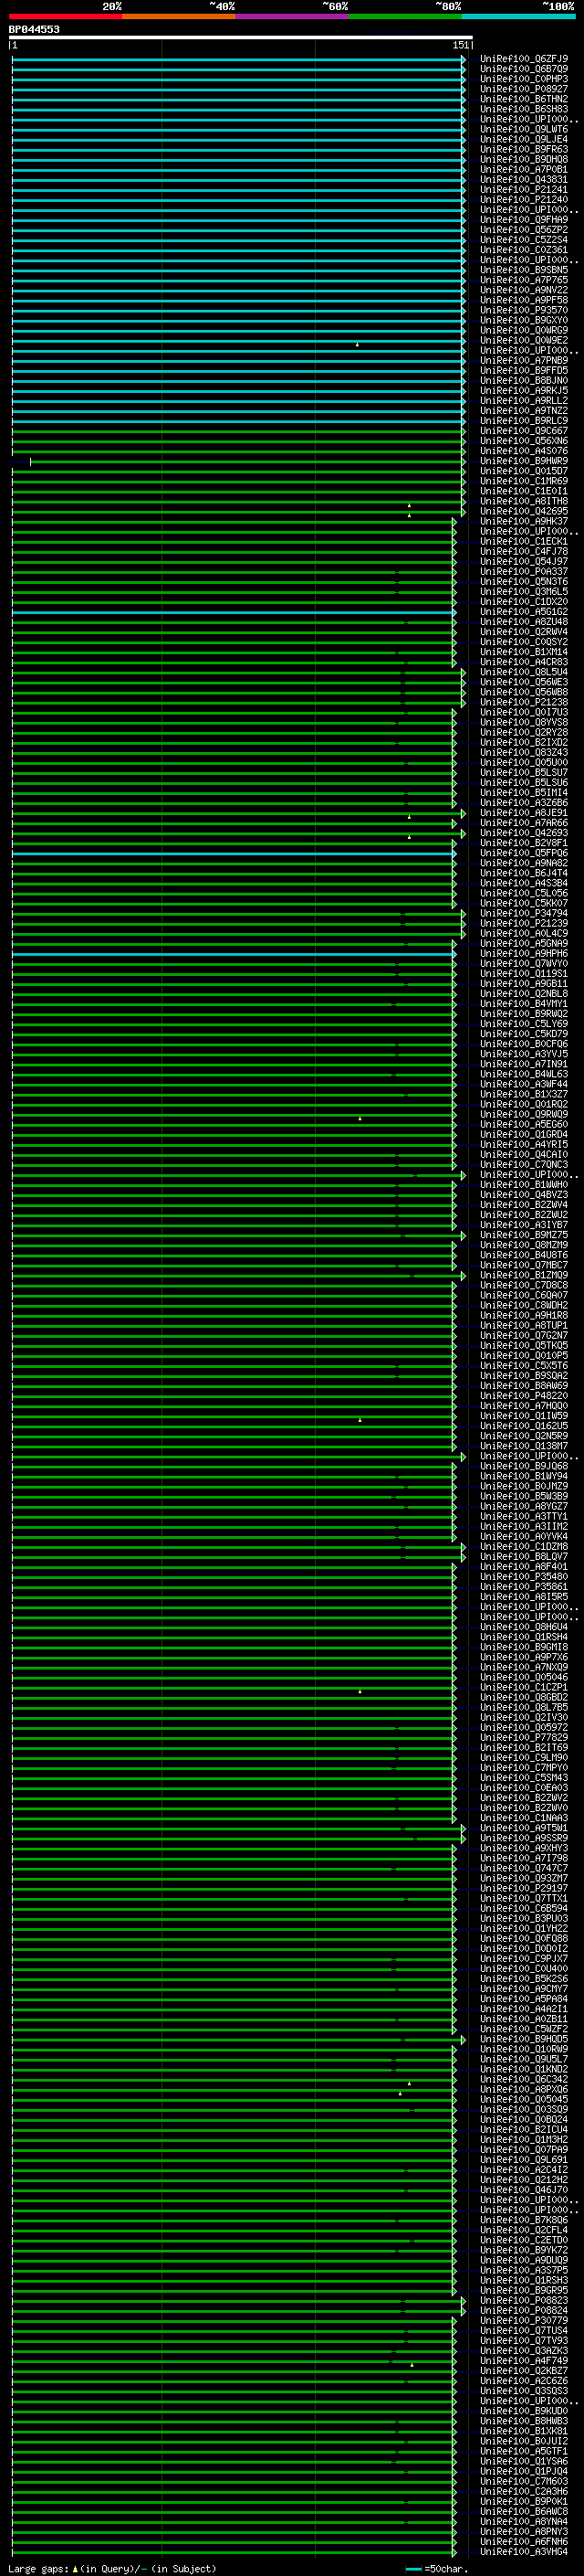
Task: Select the UniRef100_P21240 label
Action: (524, 200)
